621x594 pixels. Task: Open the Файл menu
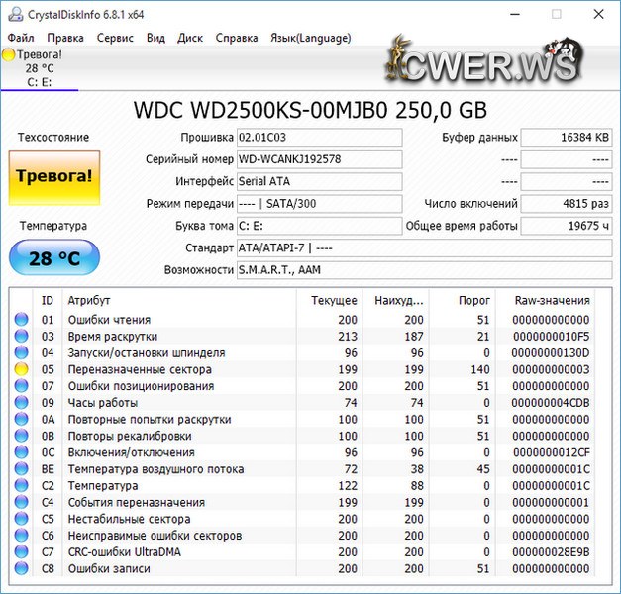[x=21, y=38]
